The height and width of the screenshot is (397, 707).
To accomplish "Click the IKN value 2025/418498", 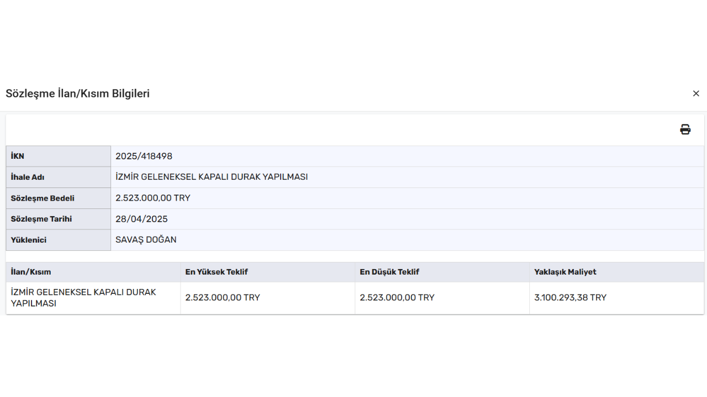I will (144, 156).
